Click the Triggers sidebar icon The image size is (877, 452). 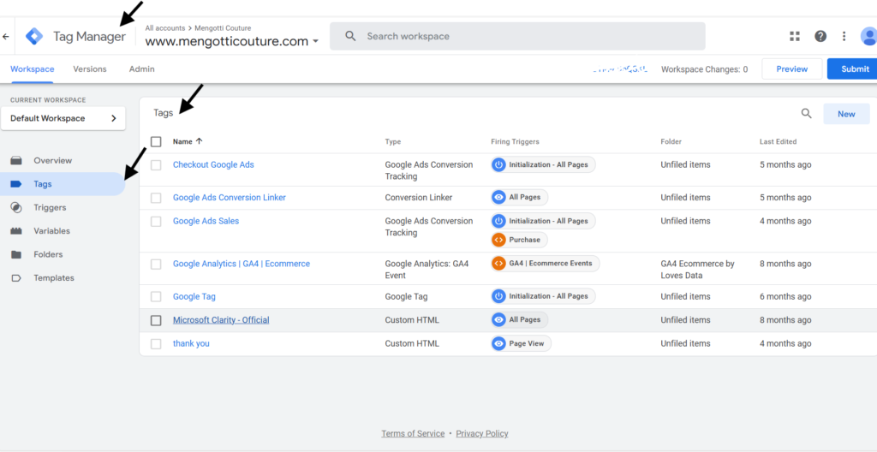pos(16,207)
